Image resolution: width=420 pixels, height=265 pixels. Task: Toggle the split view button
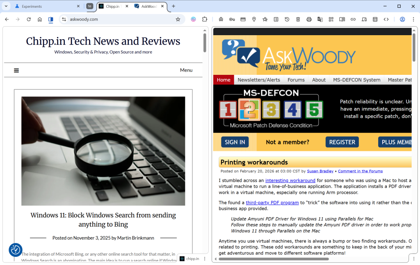tap(51, 19)
